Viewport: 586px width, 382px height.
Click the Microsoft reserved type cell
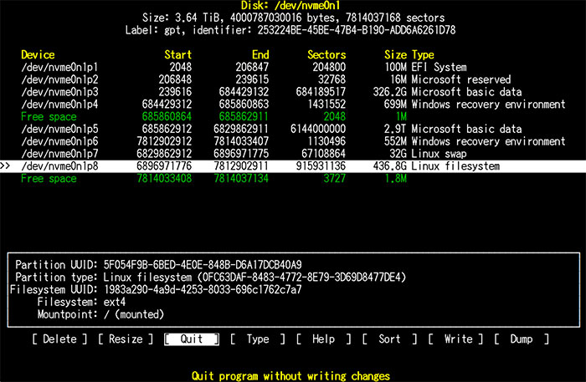click(x=461, y=79)
